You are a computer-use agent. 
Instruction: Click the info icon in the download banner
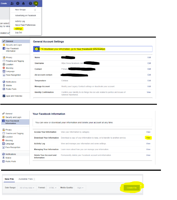[36, 49]
